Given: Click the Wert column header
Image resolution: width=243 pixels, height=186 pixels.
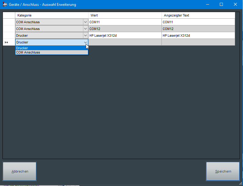Looking at the screenshot, I should point(125,15).
